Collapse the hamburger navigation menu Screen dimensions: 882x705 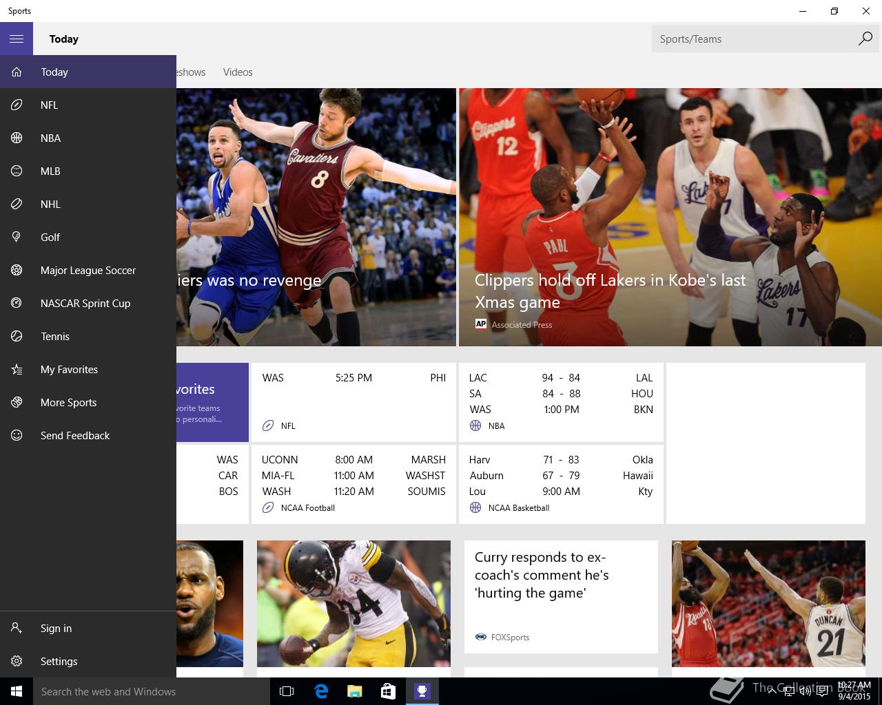[x=17, y=39]
